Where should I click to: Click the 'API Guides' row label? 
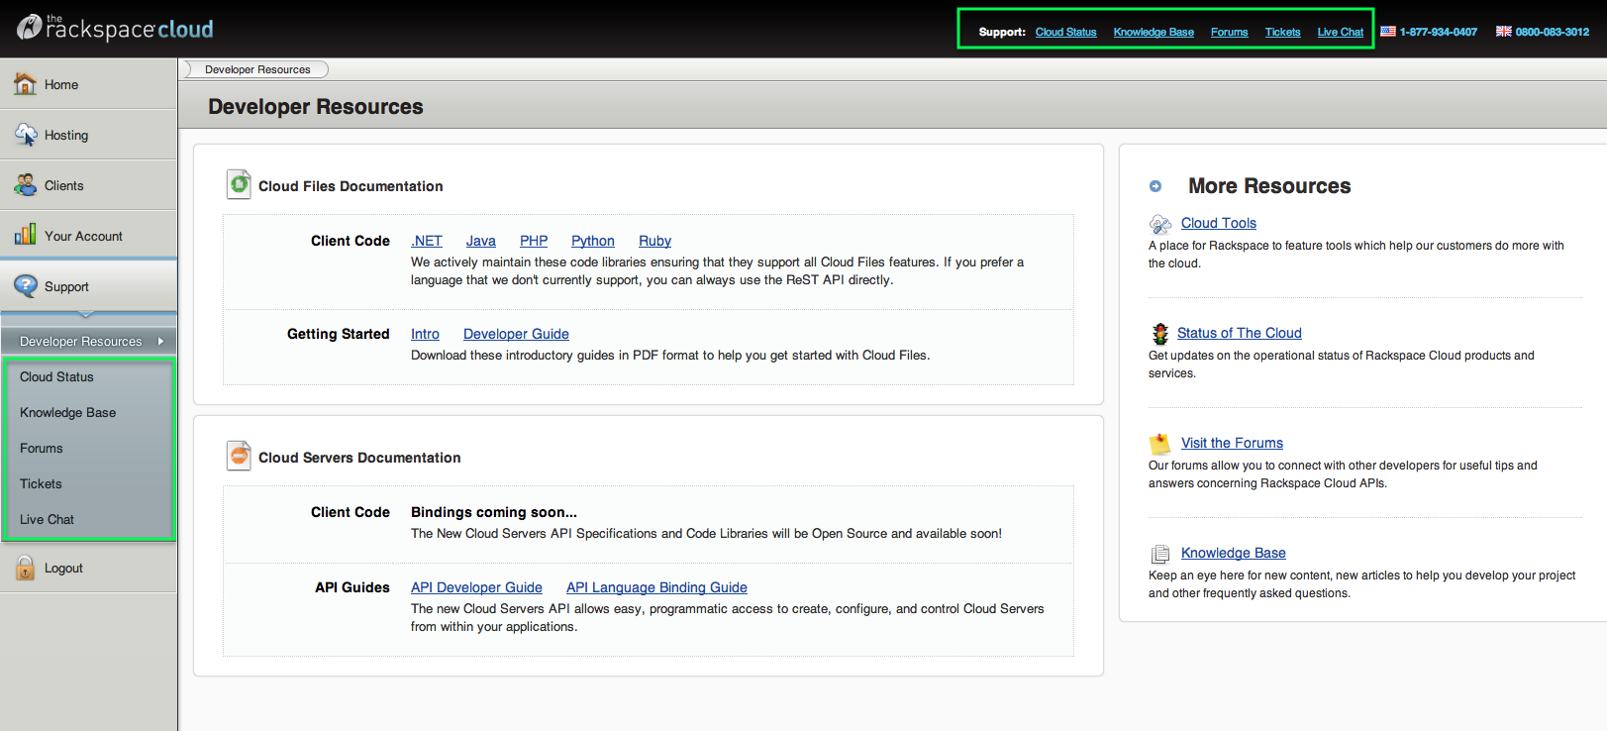pyautogui.click(x=352, y=587)
